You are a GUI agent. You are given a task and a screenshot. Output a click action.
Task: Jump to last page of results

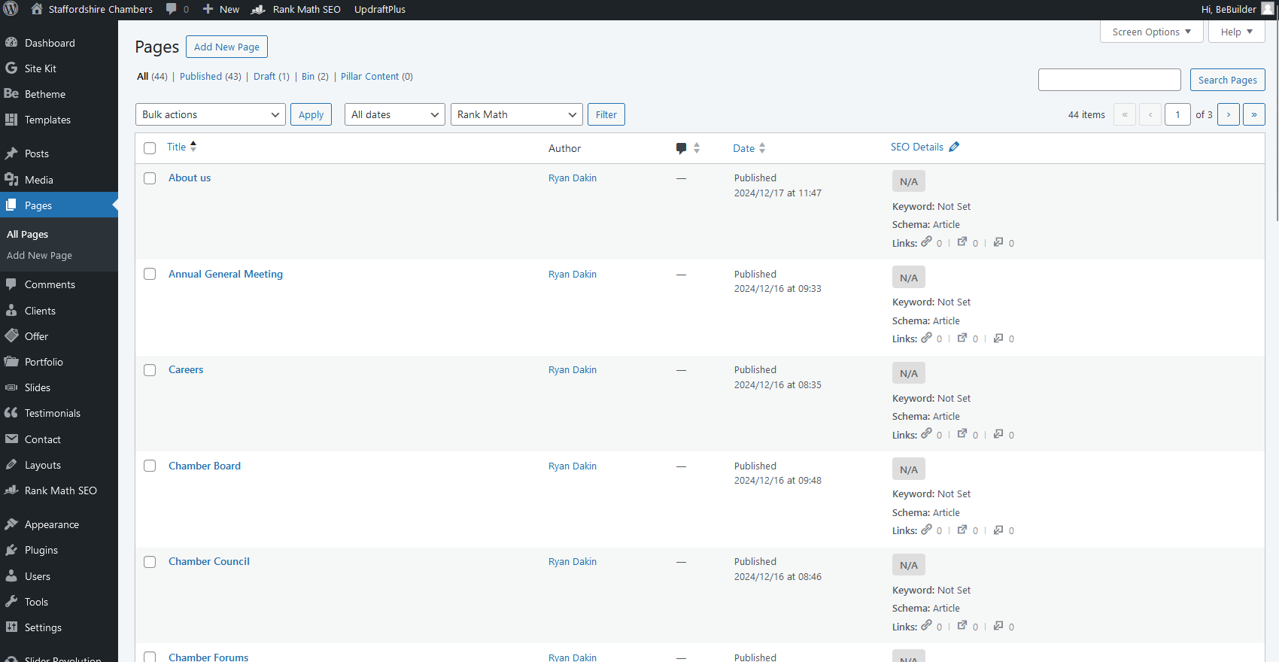[x=1254, y=114]
